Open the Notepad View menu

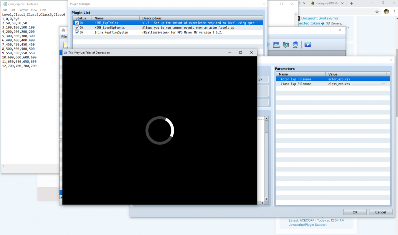point(34,10)
